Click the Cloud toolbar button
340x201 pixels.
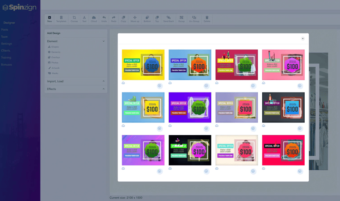tap(94, 19)
